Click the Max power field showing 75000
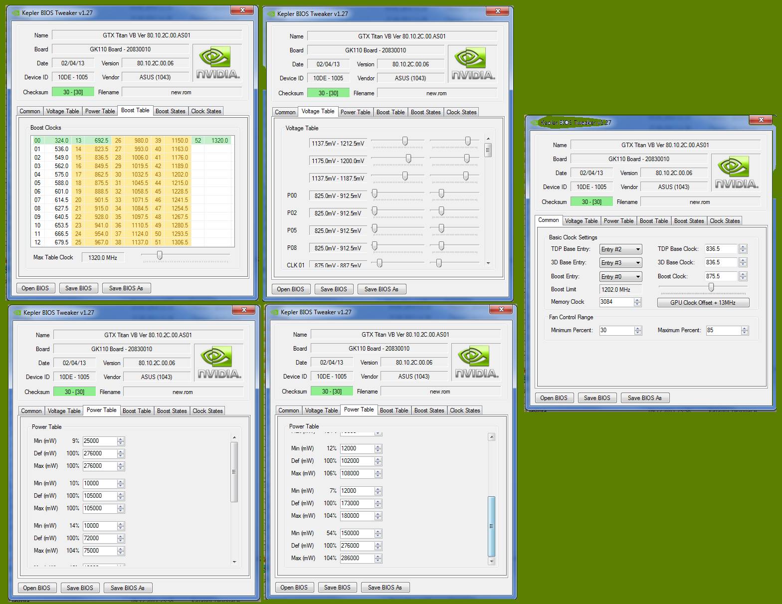 [x=100, y=551]
